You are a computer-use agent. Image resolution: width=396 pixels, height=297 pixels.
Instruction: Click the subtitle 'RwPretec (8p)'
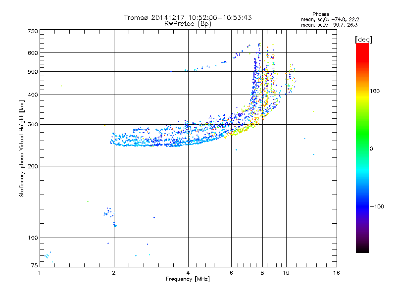click(188, 24)
